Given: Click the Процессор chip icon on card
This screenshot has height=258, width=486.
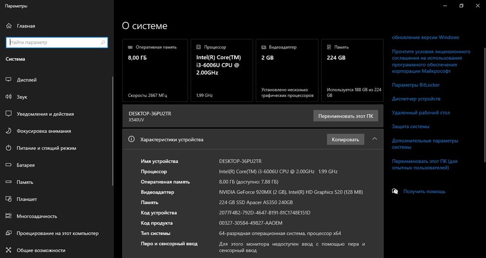Looking at the screenshot, I should click(x=199, y=48).
